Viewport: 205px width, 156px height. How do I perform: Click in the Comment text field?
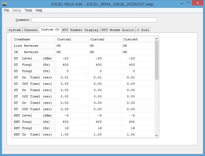point(94,20)
